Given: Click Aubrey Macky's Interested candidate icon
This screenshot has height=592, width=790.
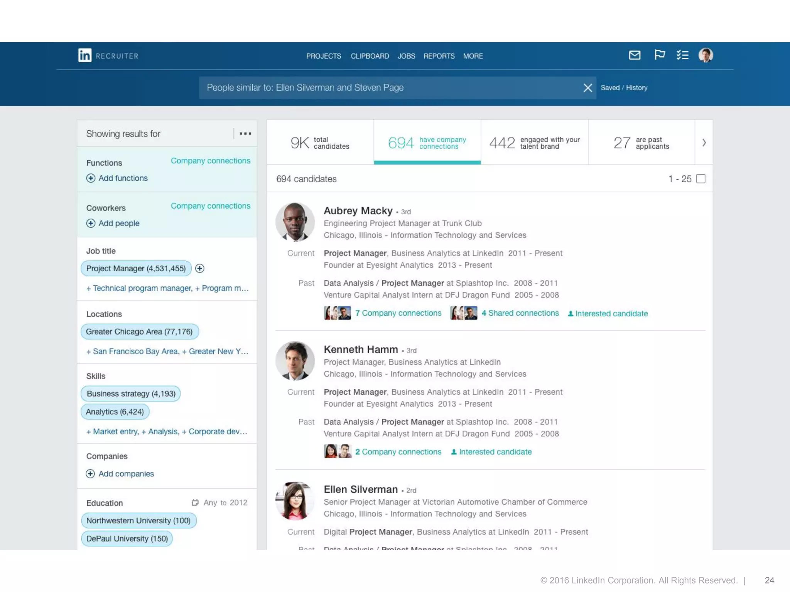Looking at the screenshot, I should [571, 314].
